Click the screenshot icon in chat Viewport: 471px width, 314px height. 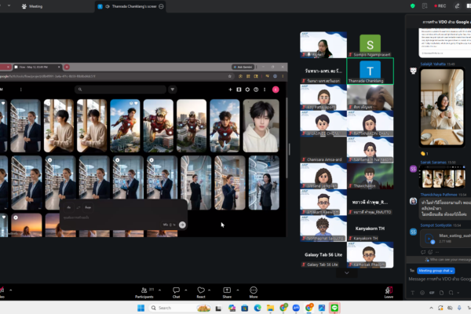click(x=451, y=293)
